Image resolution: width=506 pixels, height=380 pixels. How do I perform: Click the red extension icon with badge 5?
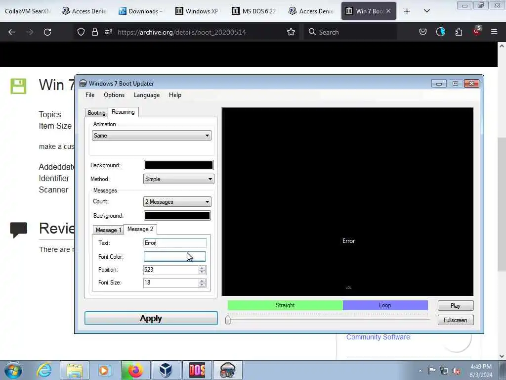pyautogui.click(x=477, y=31)
